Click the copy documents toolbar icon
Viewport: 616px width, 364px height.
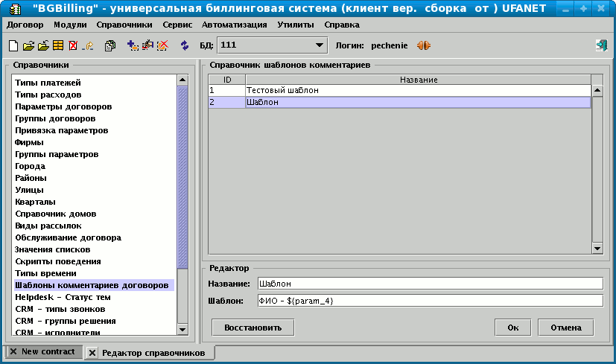pos(110,45)
